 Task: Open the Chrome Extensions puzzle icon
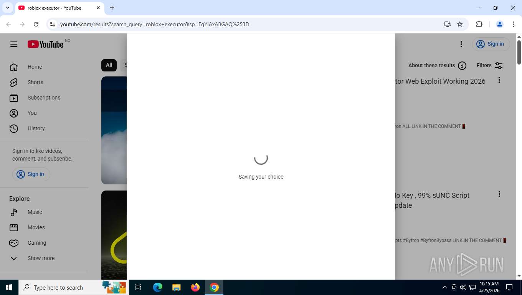479,24
